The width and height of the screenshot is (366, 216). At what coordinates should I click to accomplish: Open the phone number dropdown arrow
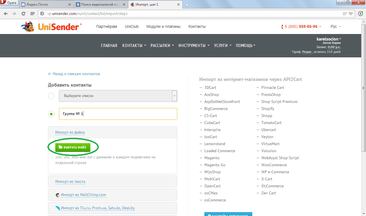tap(321, 27)
